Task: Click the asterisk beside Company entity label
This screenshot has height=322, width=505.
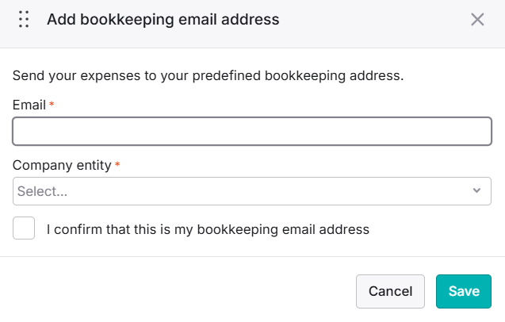Action: (117, 164)
